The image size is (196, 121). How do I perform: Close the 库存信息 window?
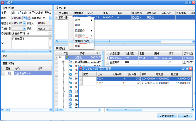point(191,69)
